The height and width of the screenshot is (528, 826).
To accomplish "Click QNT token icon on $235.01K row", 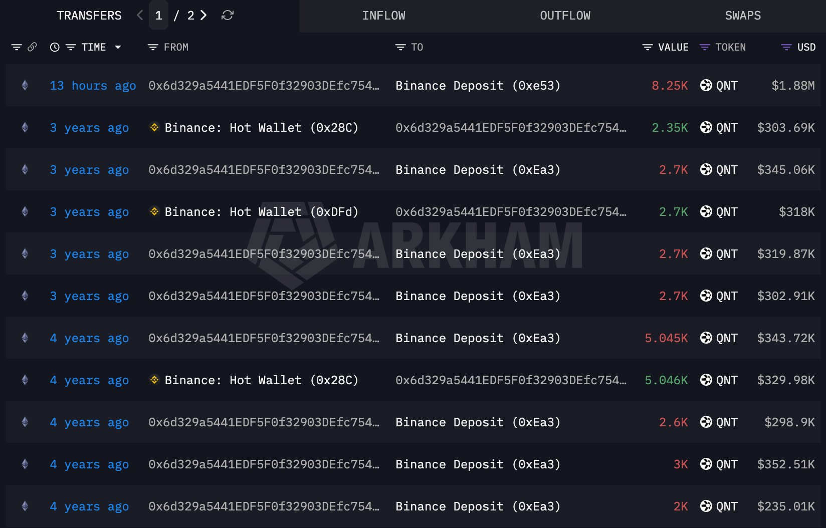I will [706, 506].
